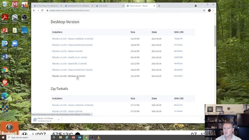Close the R for macOS tab
249x140 pixels.
pyautogui.click(x=123, y=6)
